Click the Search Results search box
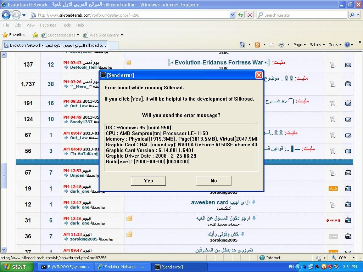The height and width of the screenshot is (272, 363). coord(302,15)
